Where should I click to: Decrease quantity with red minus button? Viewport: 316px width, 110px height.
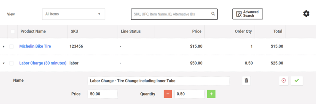pyautogui.click(x=168, y=94)
